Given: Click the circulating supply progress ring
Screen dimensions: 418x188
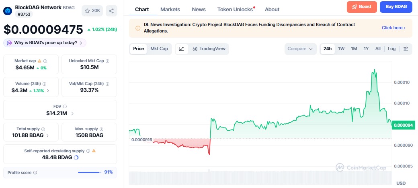Looking at the screenshot, I should [76, 158].
